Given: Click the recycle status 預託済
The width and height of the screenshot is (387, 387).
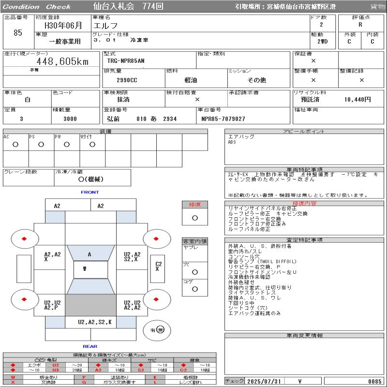Looking at the screenshot, I should point(310,100).
